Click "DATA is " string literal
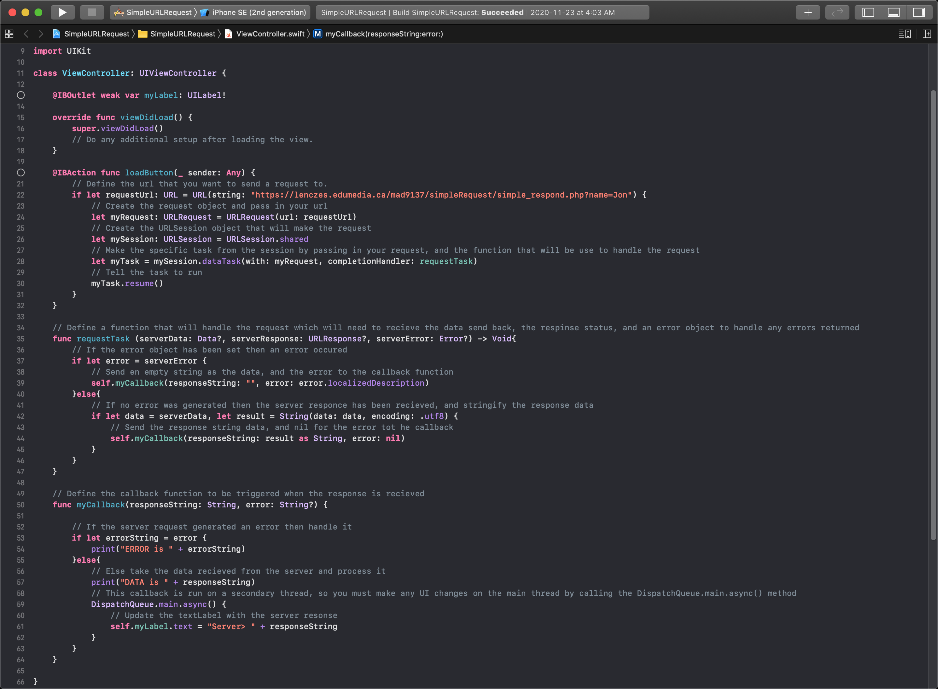Image resolution: width=938 pixels, height=689 pixels. tap(144, 582)
